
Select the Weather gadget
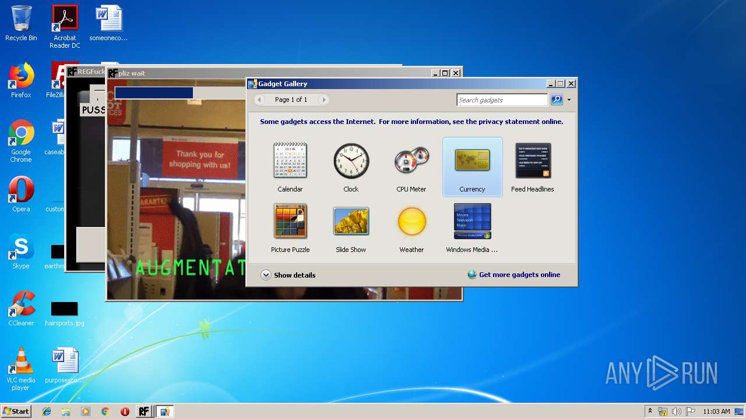(x=411, y=228)
